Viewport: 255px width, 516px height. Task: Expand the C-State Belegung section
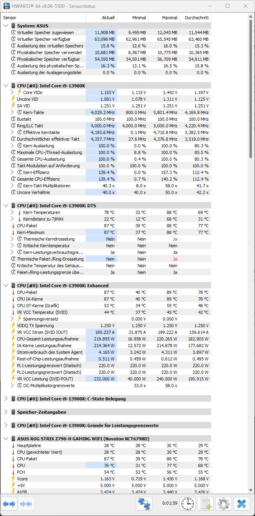pos(6,399)
